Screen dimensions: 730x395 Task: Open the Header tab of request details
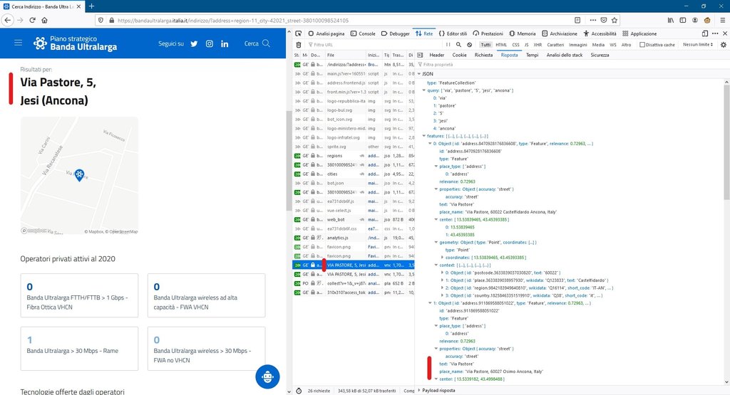pyautogui.click(x=436, y=55)
